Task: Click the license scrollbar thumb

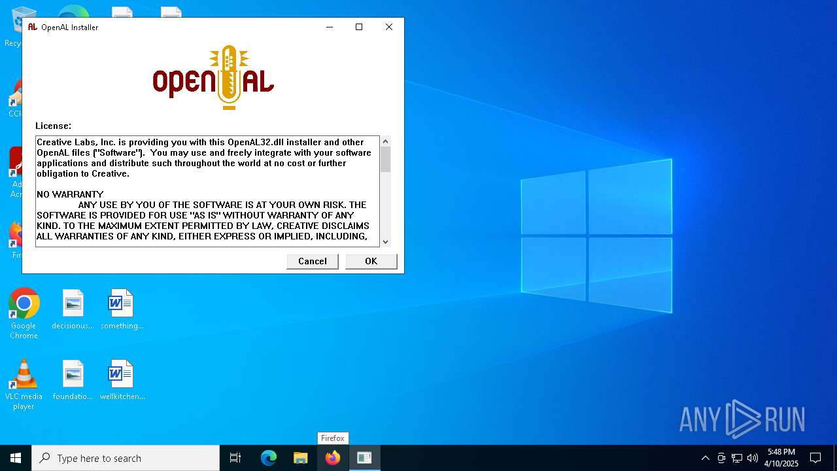Action: click(x=385, y=160)
